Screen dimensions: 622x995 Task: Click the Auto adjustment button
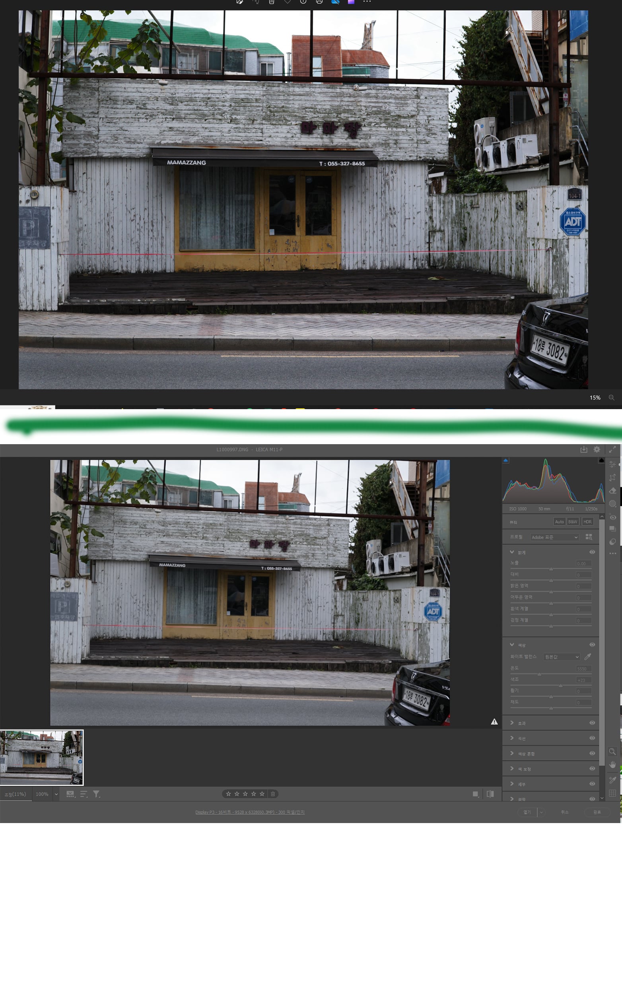pos(560,522)
